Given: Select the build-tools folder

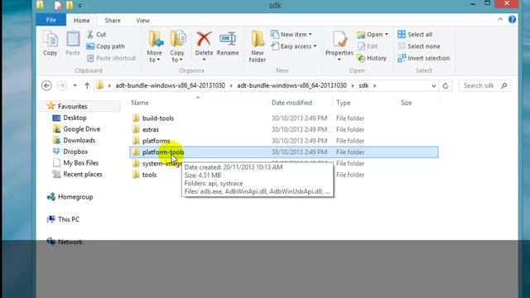Looking at the screenshot, I should point(158,118).
